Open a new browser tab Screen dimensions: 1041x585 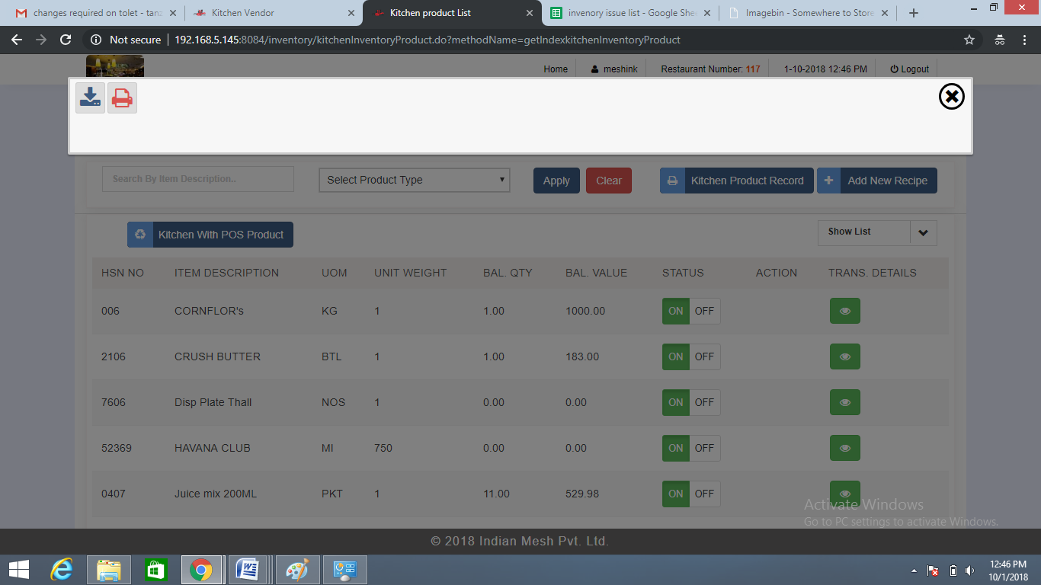[914, 13]
